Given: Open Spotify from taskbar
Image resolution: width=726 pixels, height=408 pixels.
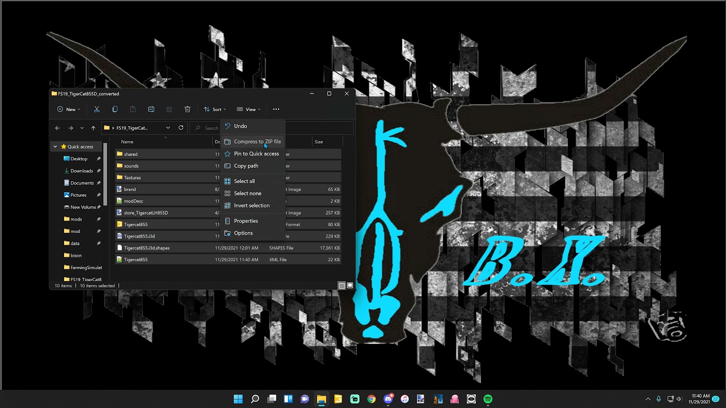Looking at the screenshot, I should 488,399.
